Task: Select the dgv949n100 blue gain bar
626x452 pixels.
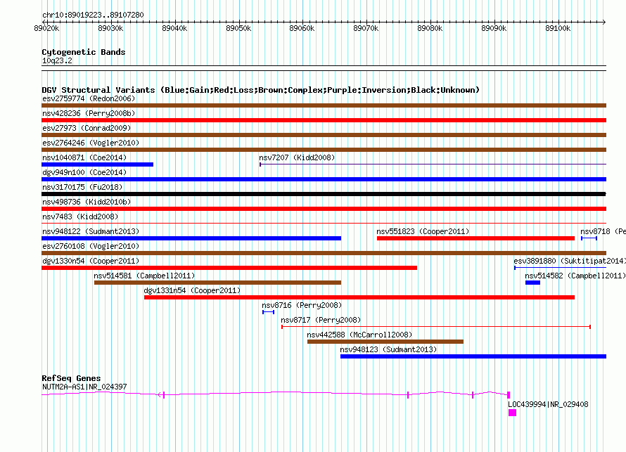Action: 324,179
